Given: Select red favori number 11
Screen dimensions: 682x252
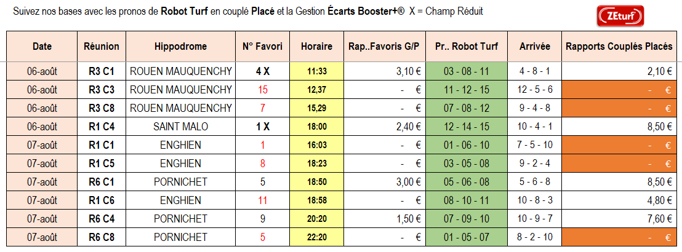Looking at the screenshot, I should (262, 200).
